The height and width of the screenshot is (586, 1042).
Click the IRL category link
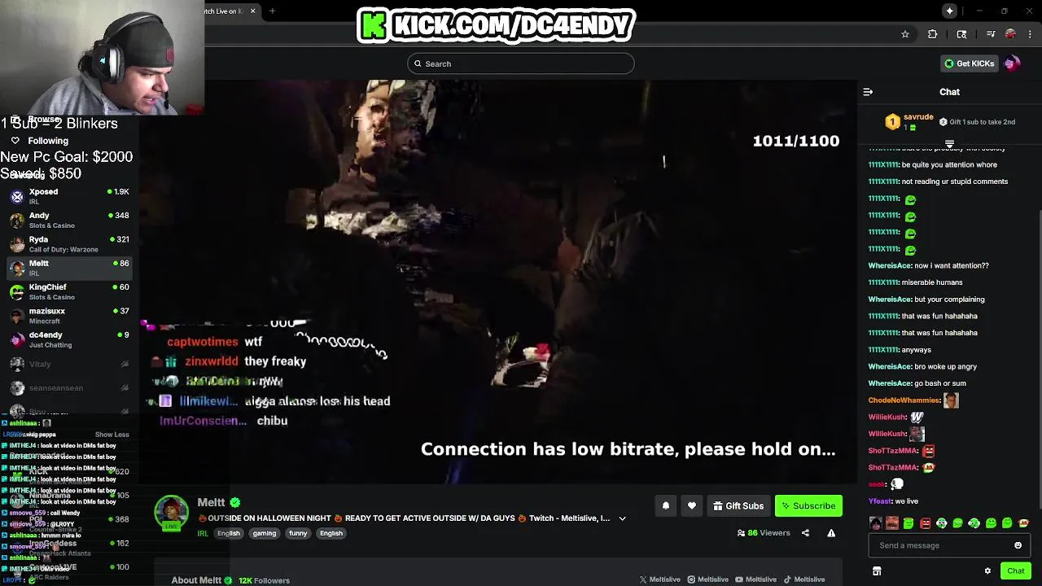(203, 533)
